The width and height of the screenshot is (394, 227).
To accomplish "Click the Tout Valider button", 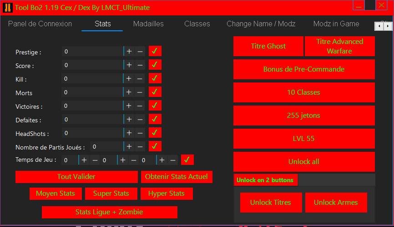I will pyautogui.click(x=76, y=177).
